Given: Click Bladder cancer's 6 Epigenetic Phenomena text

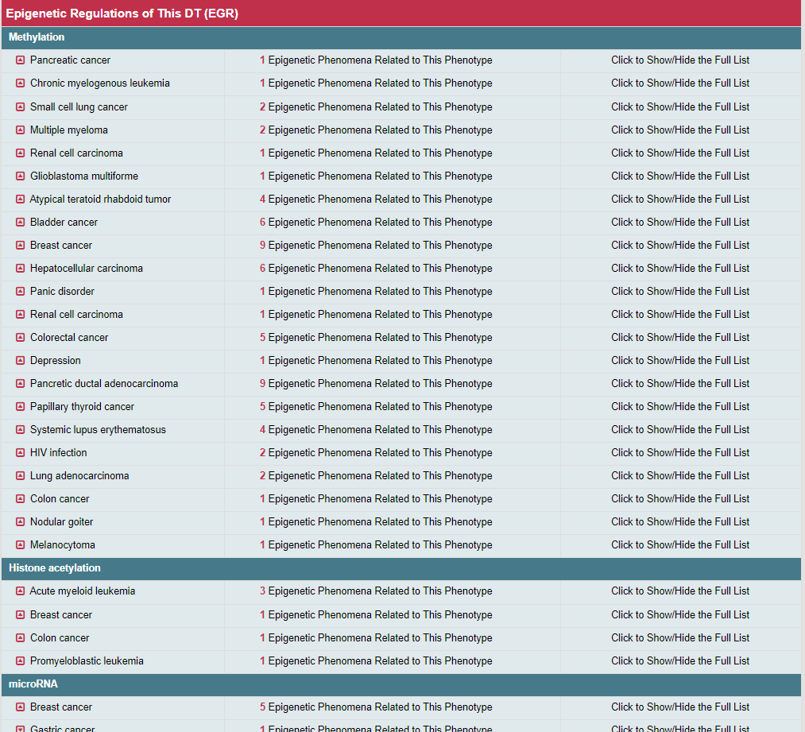Looking at the screenshot, I should coord(376,223).
